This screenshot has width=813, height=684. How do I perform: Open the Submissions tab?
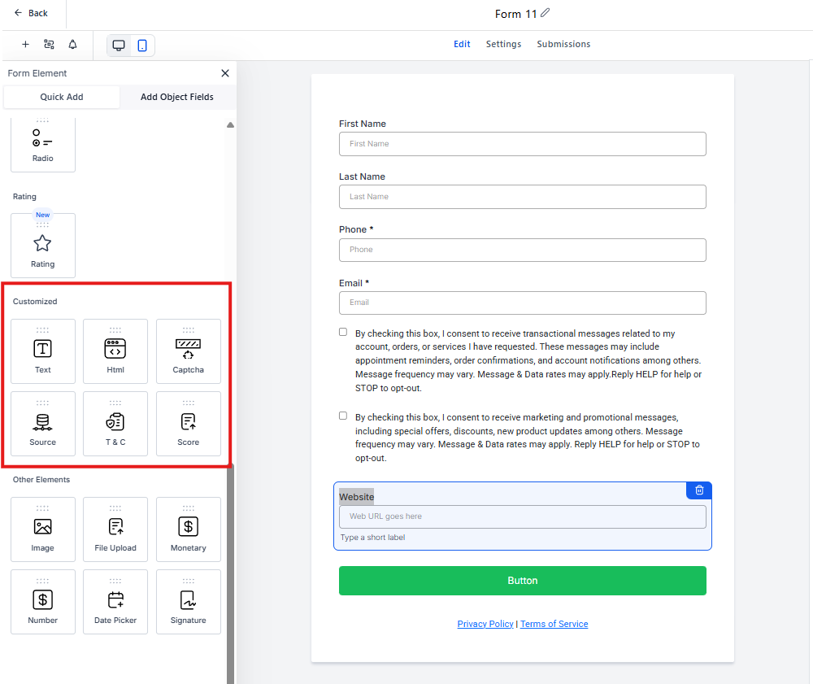click(563, 44)
